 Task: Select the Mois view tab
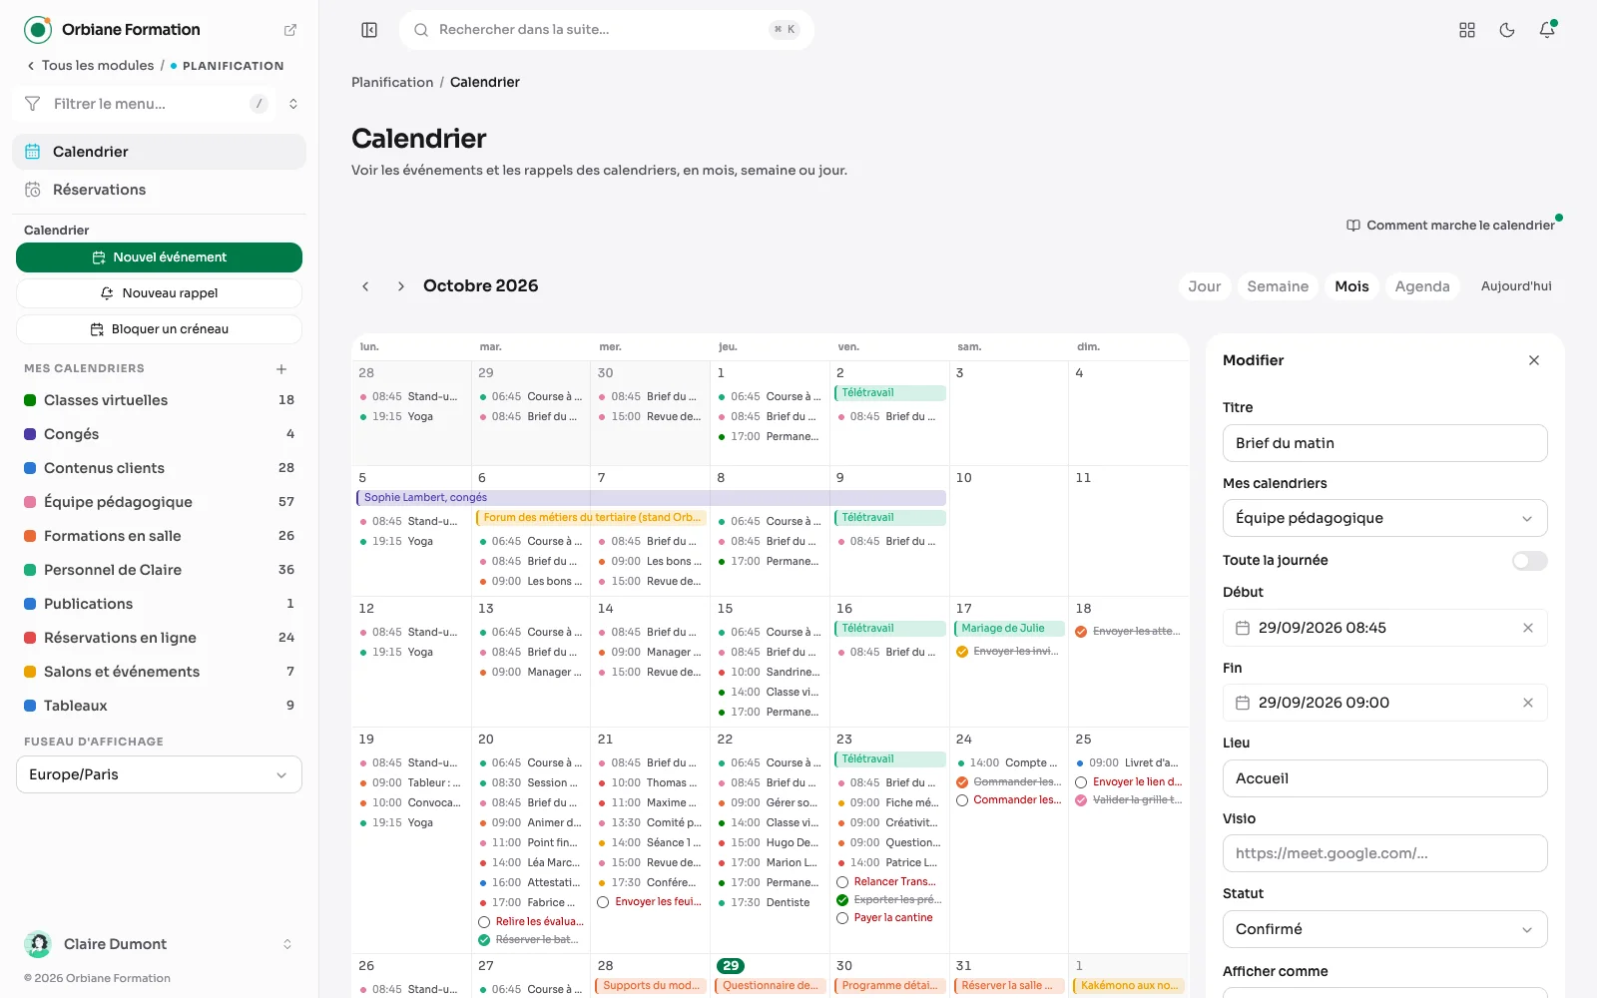1351,286
